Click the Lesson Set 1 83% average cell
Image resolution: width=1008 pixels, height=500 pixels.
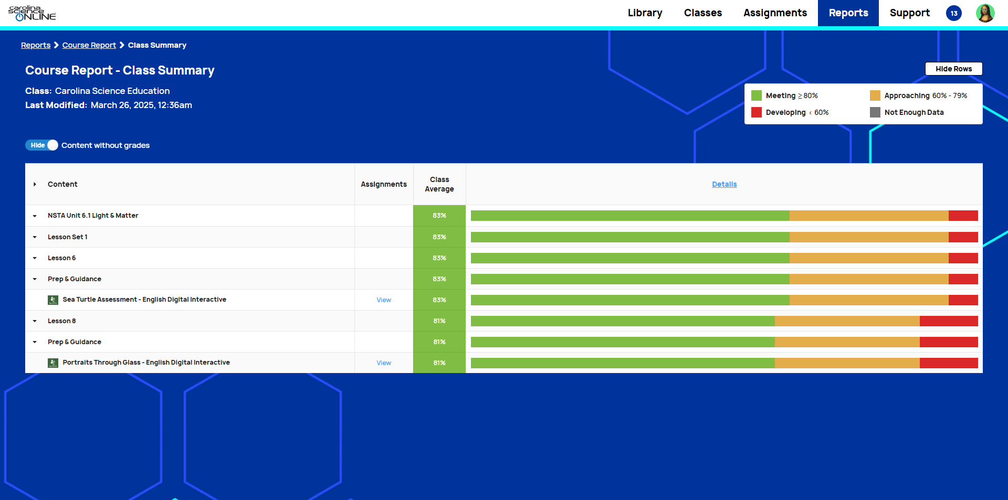tap(439, 237)
